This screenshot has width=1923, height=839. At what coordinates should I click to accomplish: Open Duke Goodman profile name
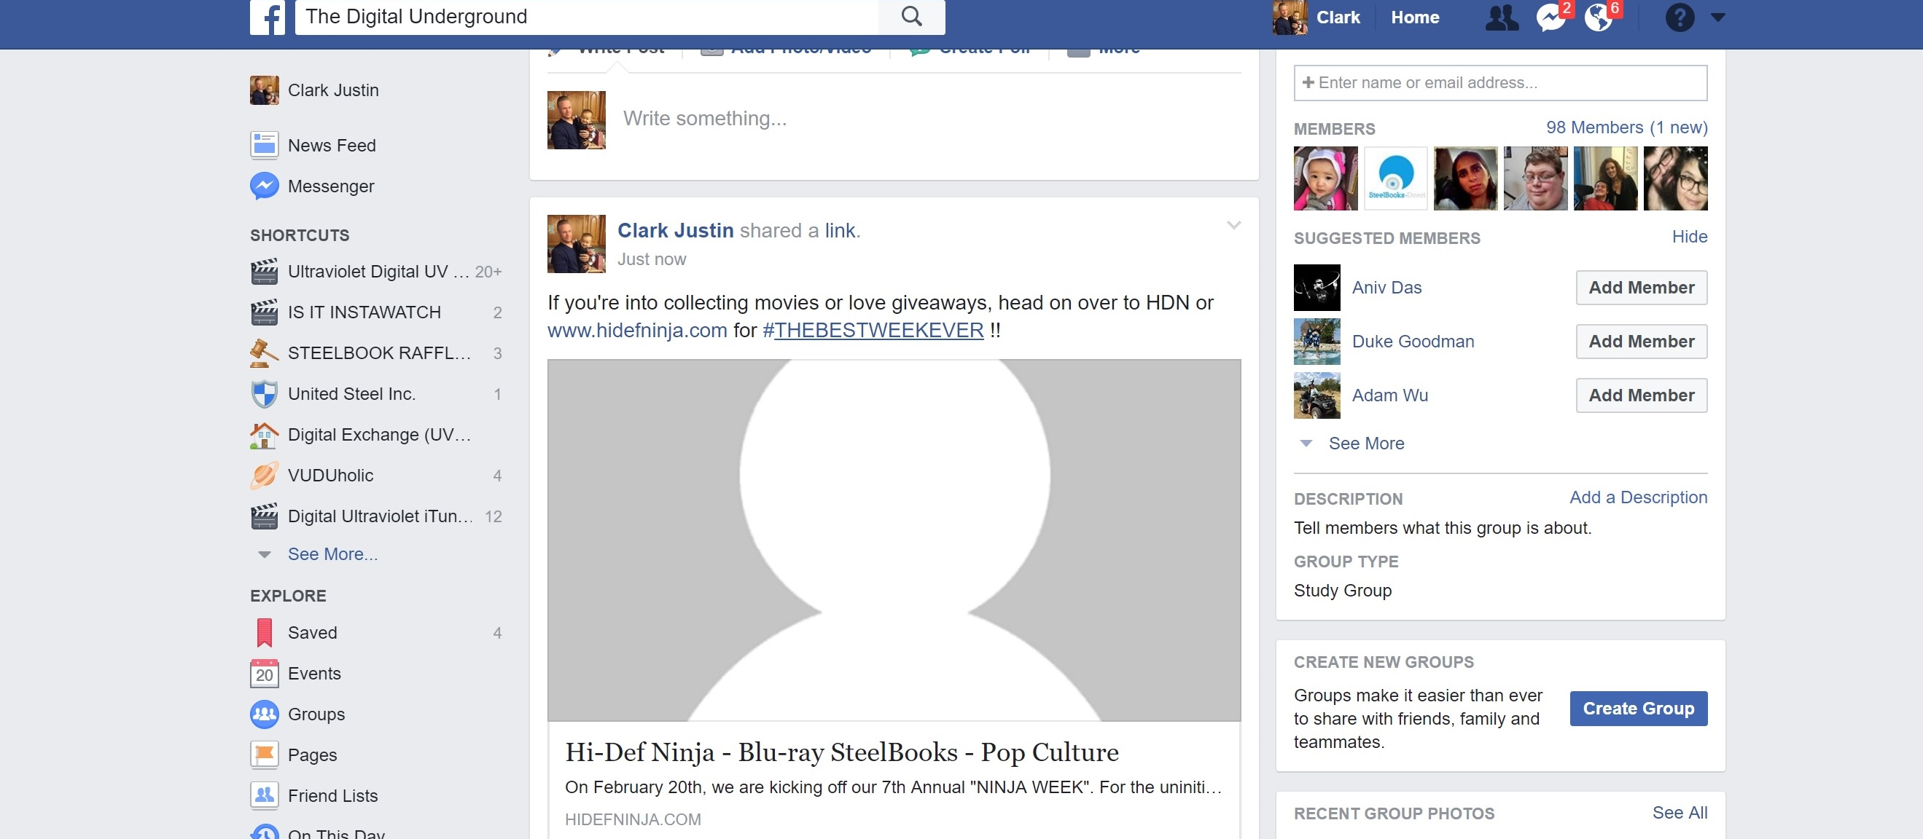1413,342
